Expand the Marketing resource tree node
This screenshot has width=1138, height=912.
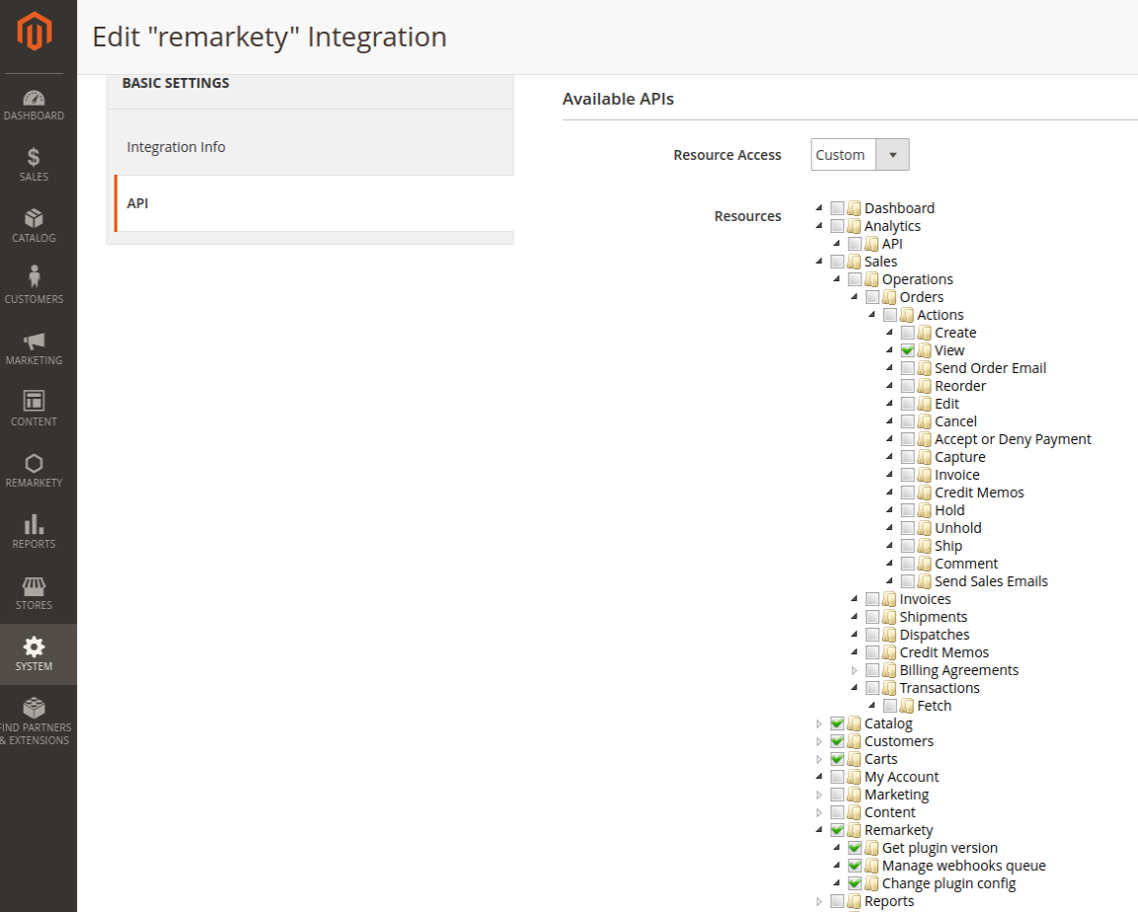pos(819,795)
